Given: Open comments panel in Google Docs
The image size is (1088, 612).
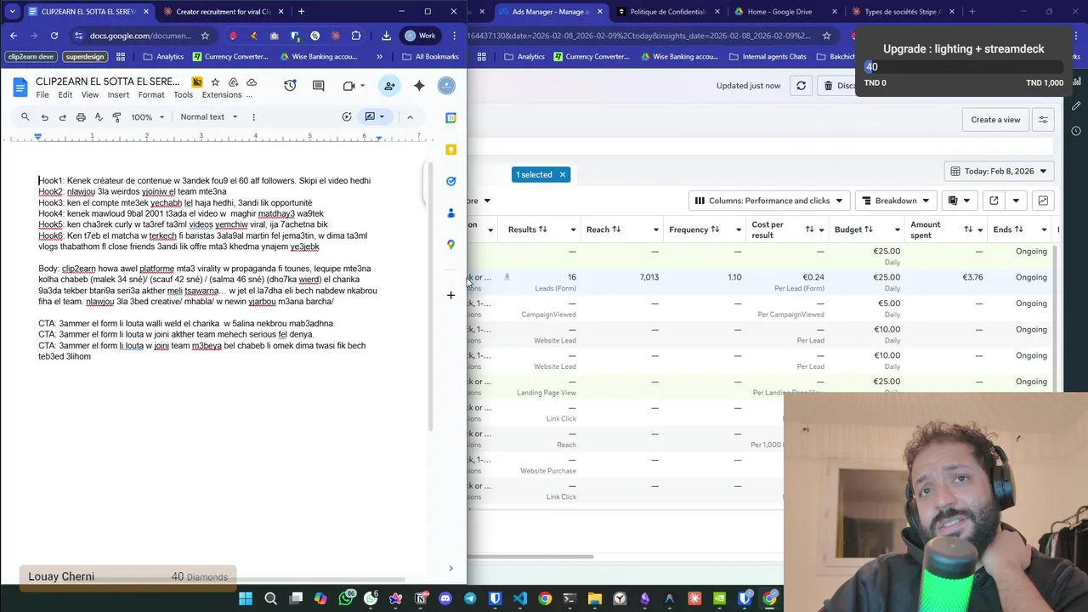Looking at the screenshot, I should [x=319, y=86].
